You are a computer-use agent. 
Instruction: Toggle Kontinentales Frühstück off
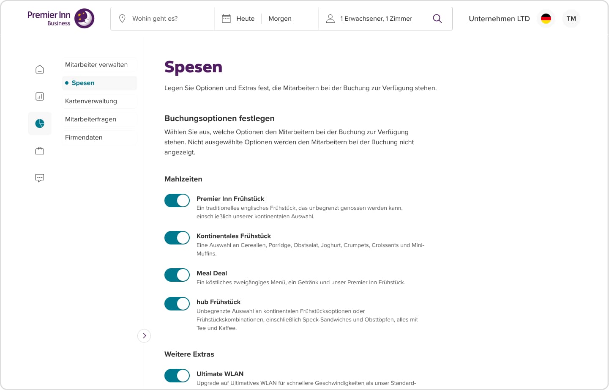[x=177, y=237]
